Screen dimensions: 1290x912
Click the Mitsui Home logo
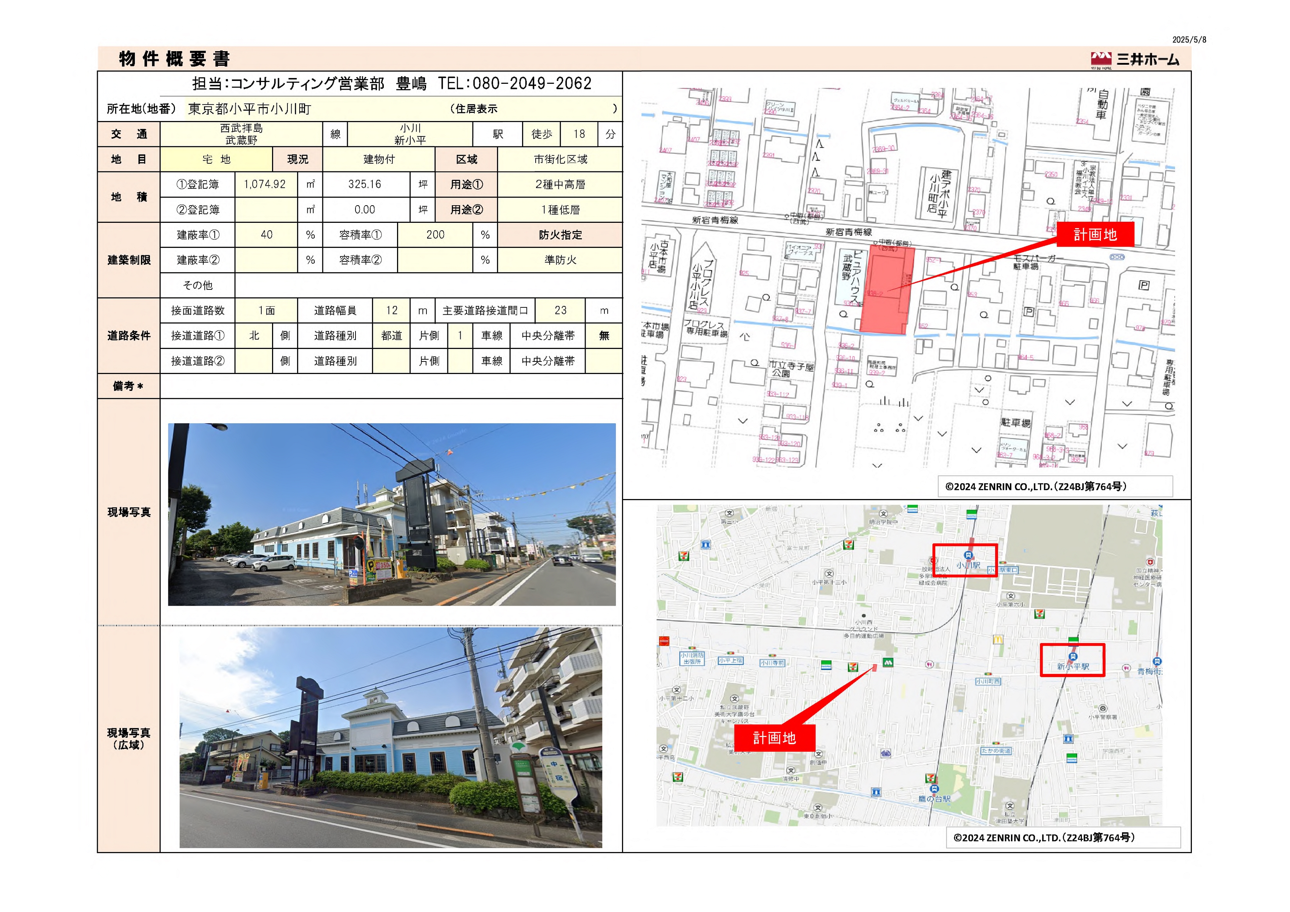click(x=1135, y=58)
